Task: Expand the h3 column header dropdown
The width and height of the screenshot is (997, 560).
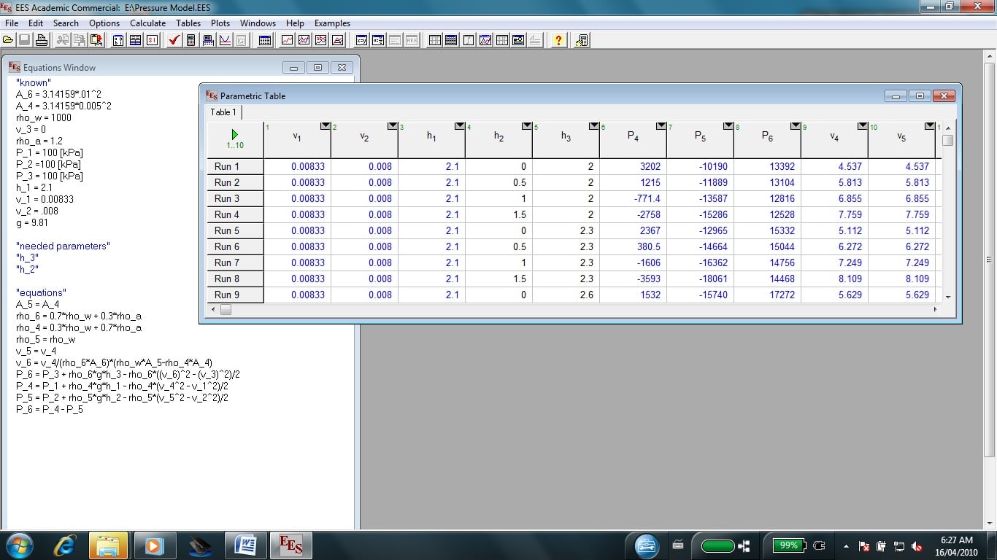Action: pyautogui.click(x=594, y=127)
